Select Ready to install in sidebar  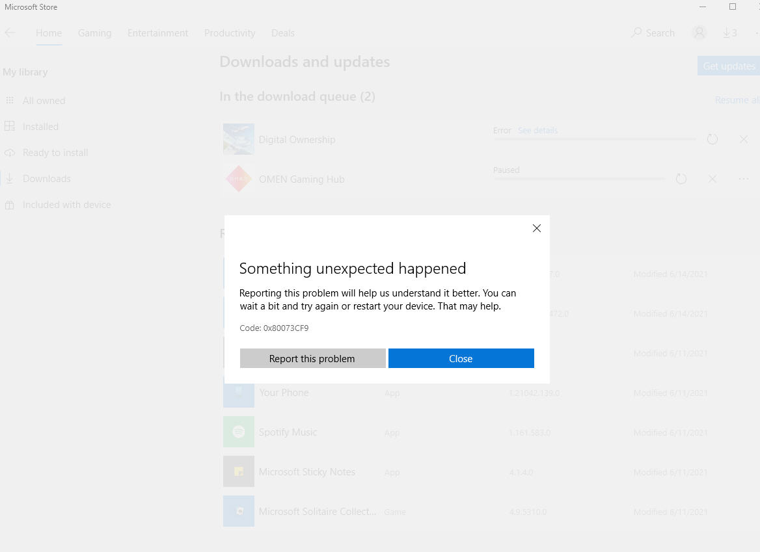(55, 153)
